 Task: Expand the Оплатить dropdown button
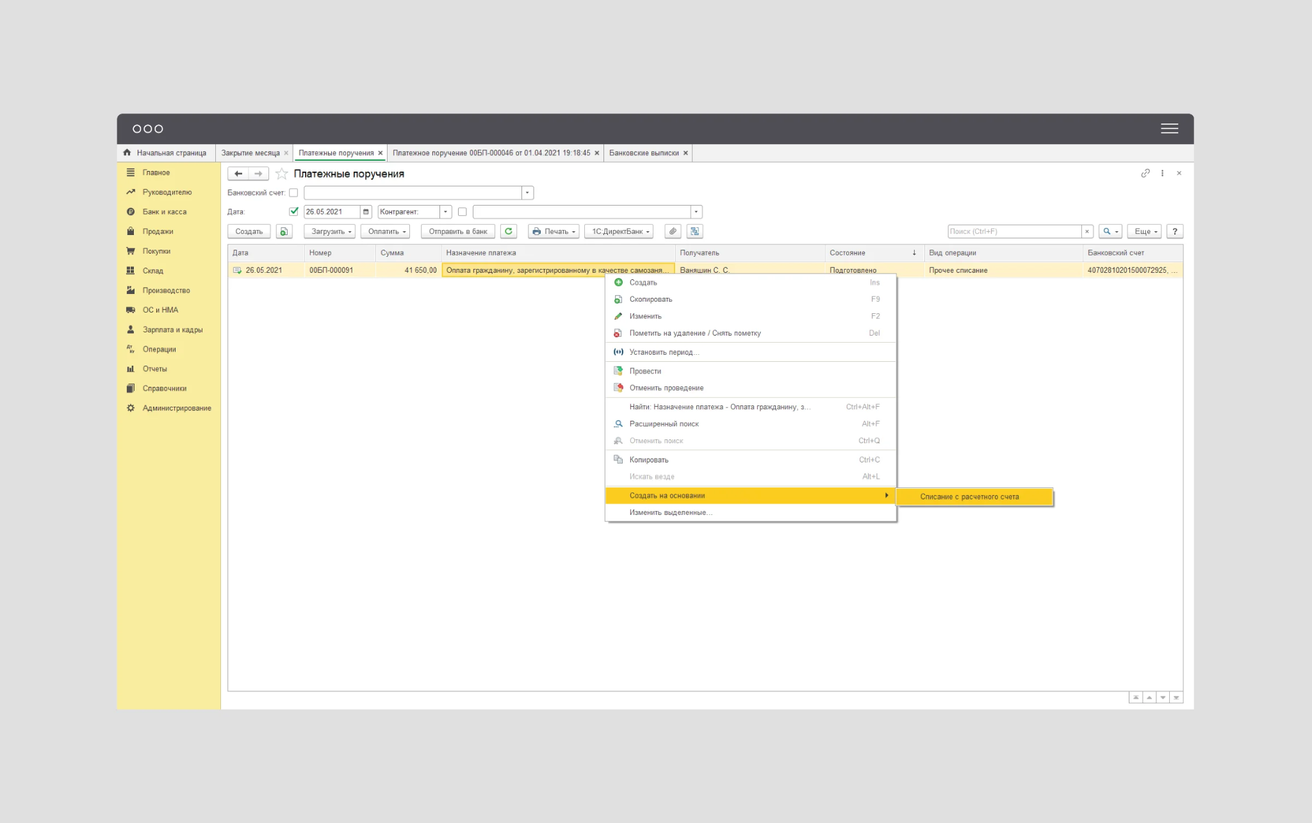[x=386, y=232]
